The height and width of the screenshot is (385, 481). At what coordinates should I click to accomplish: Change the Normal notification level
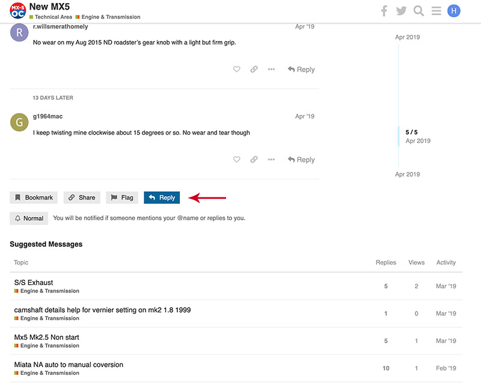[x=29, y=218]
